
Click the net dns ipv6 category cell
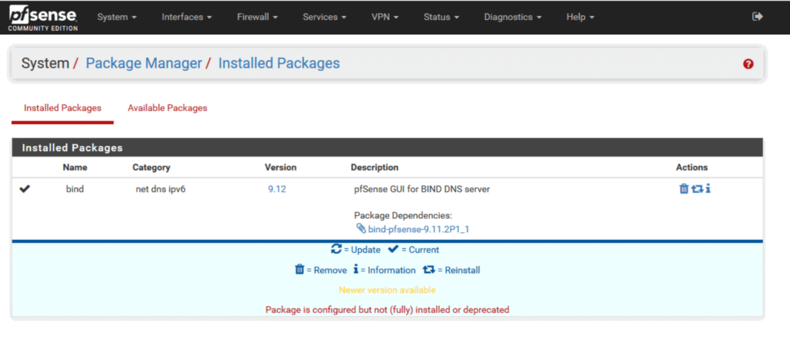pos(160,190)
